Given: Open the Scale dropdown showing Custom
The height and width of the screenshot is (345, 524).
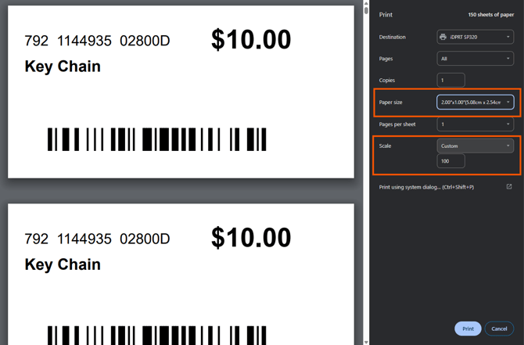Looking at the screenshot, I should pos(475,146).
